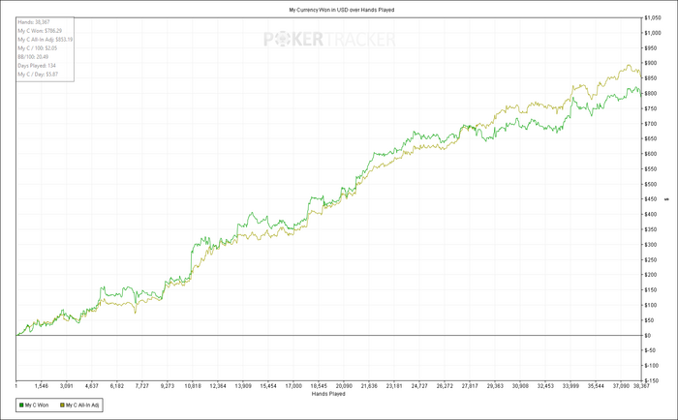Image resolution: width=678 pixels, height=420 pixels.
Task: Click the $150 y-axis label
Action: [x=650, y=290]
